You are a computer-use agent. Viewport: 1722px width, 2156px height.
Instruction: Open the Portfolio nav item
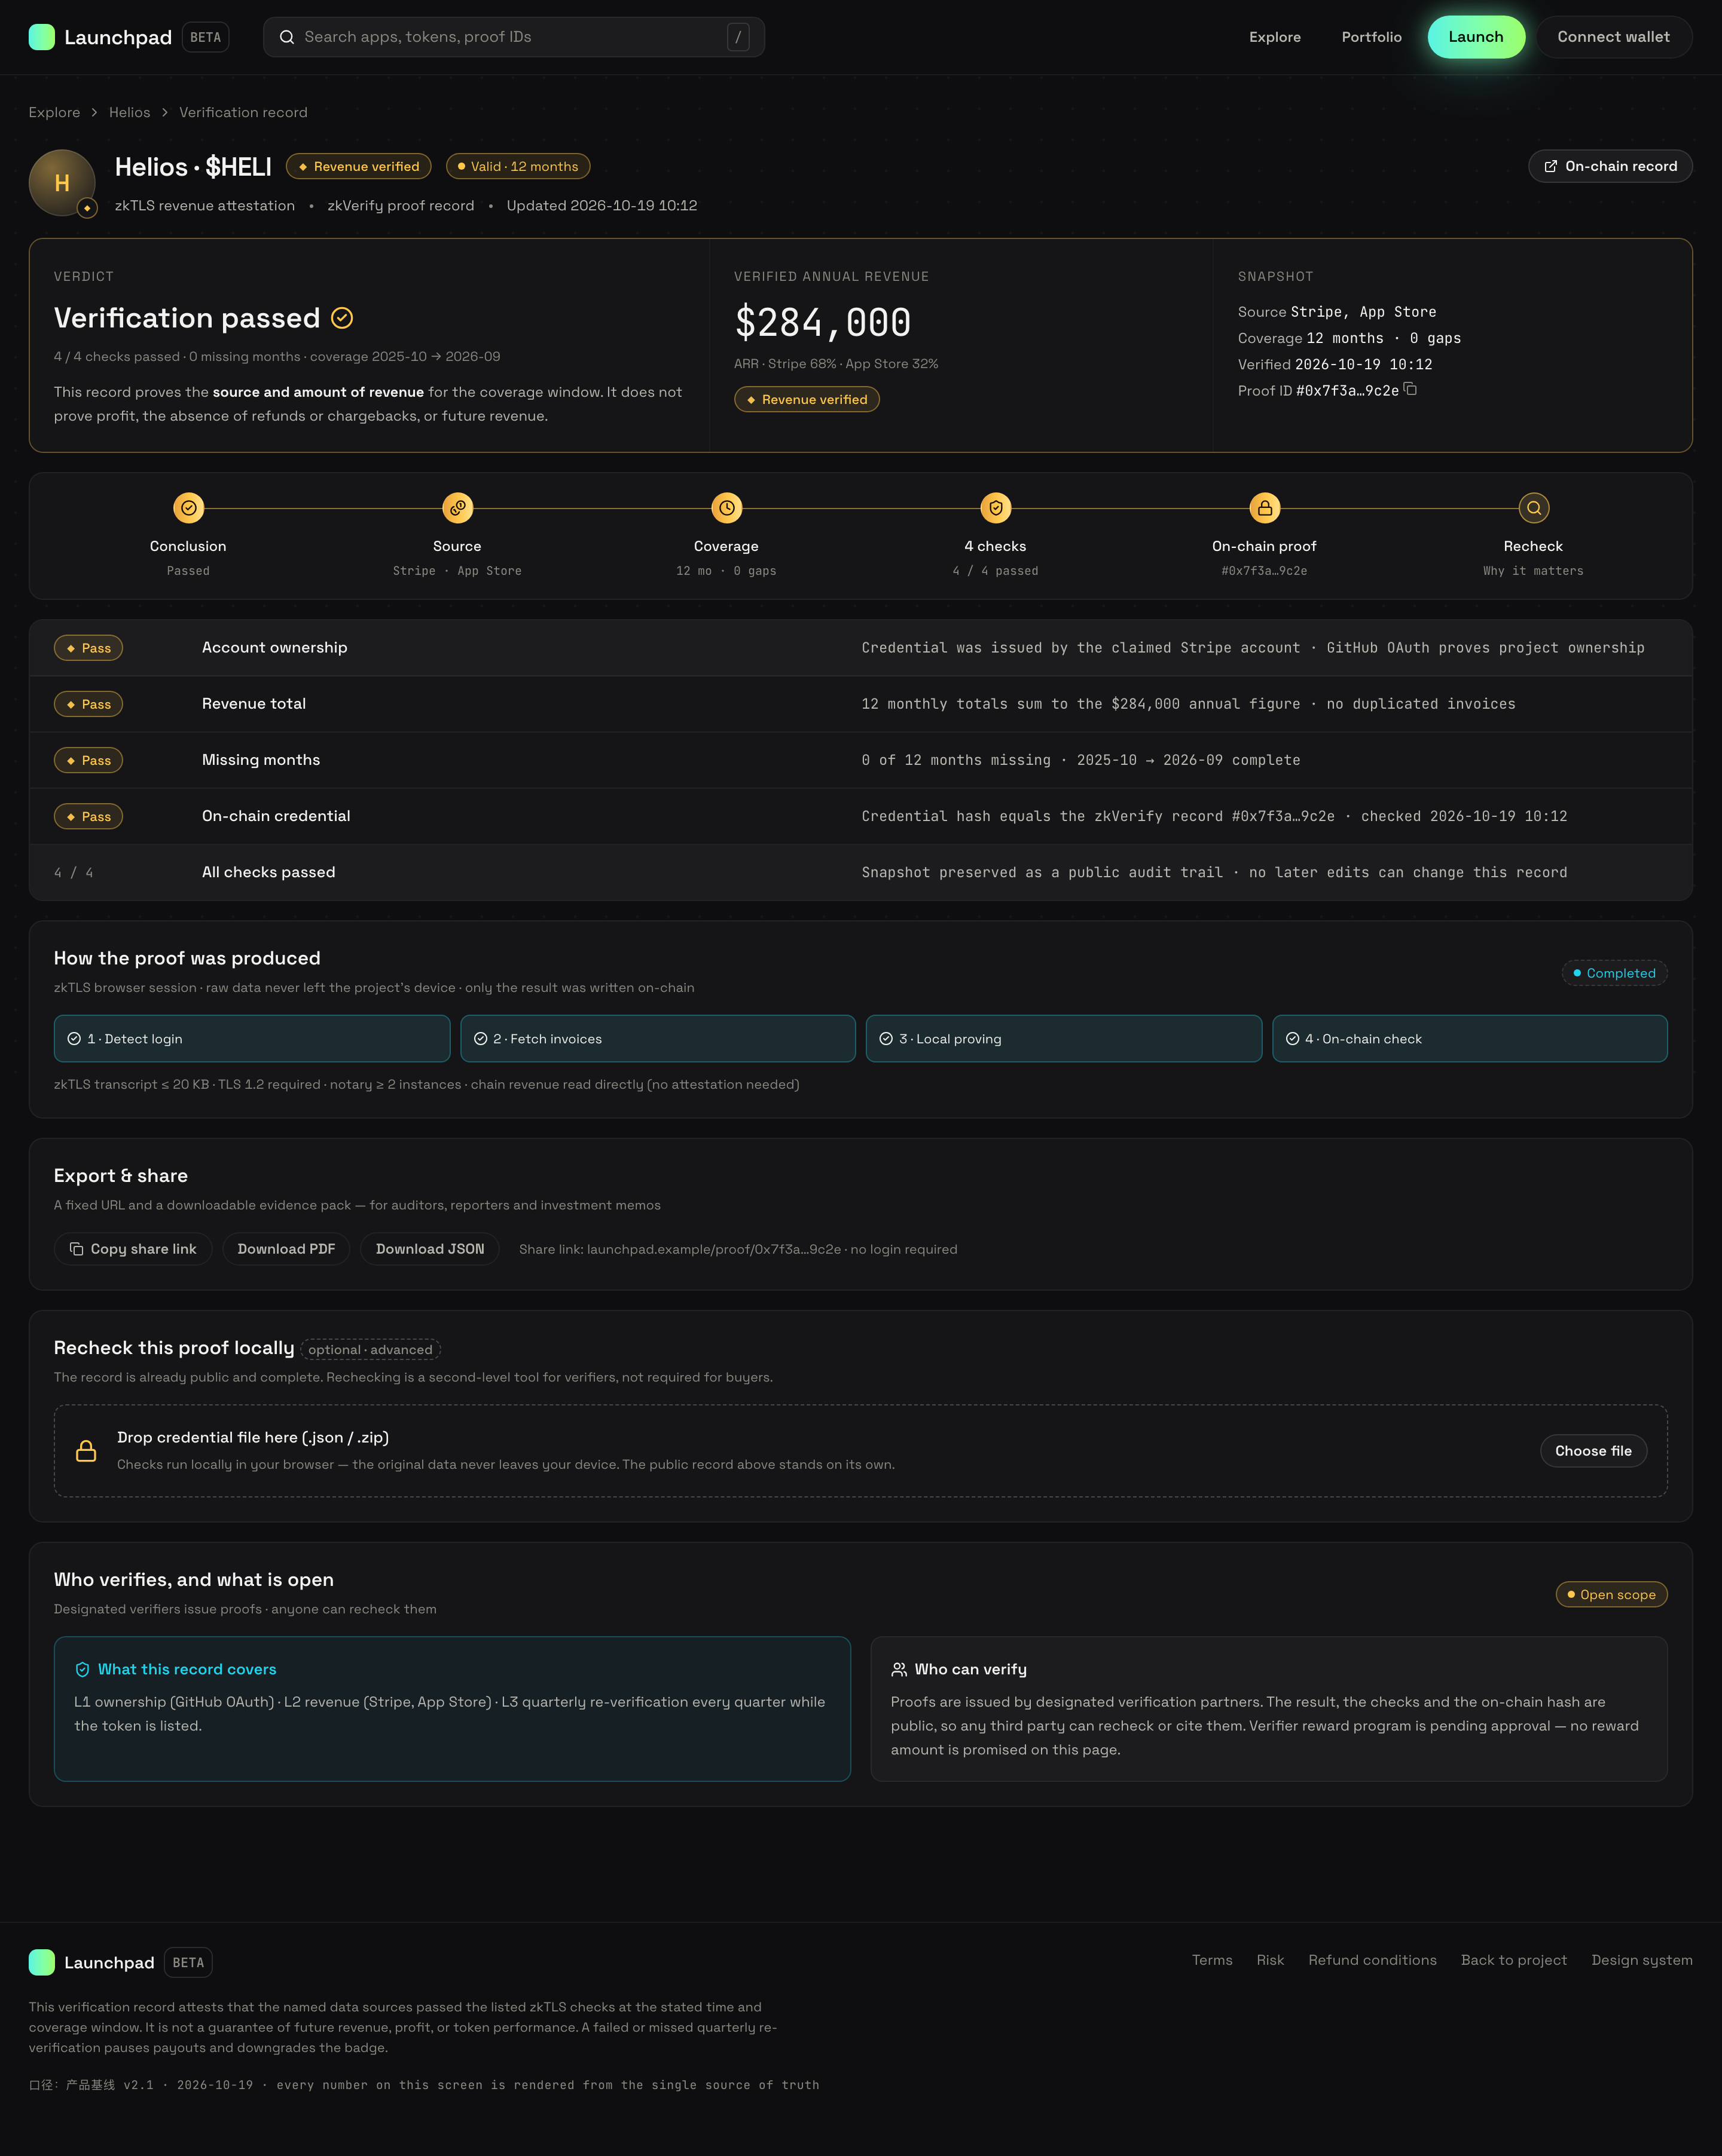(1371, 37)
